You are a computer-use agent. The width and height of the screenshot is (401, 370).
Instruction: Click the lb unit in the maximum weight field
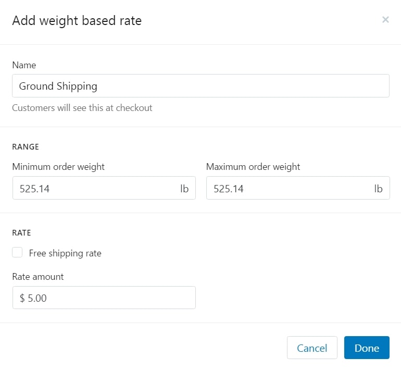[378, 189]
